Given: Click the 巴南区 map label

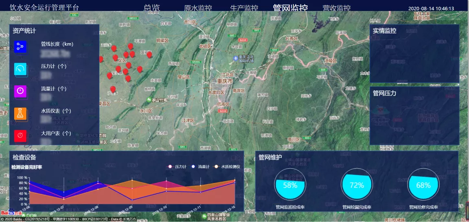Looking at the screenshot, I should coord(224,104).
